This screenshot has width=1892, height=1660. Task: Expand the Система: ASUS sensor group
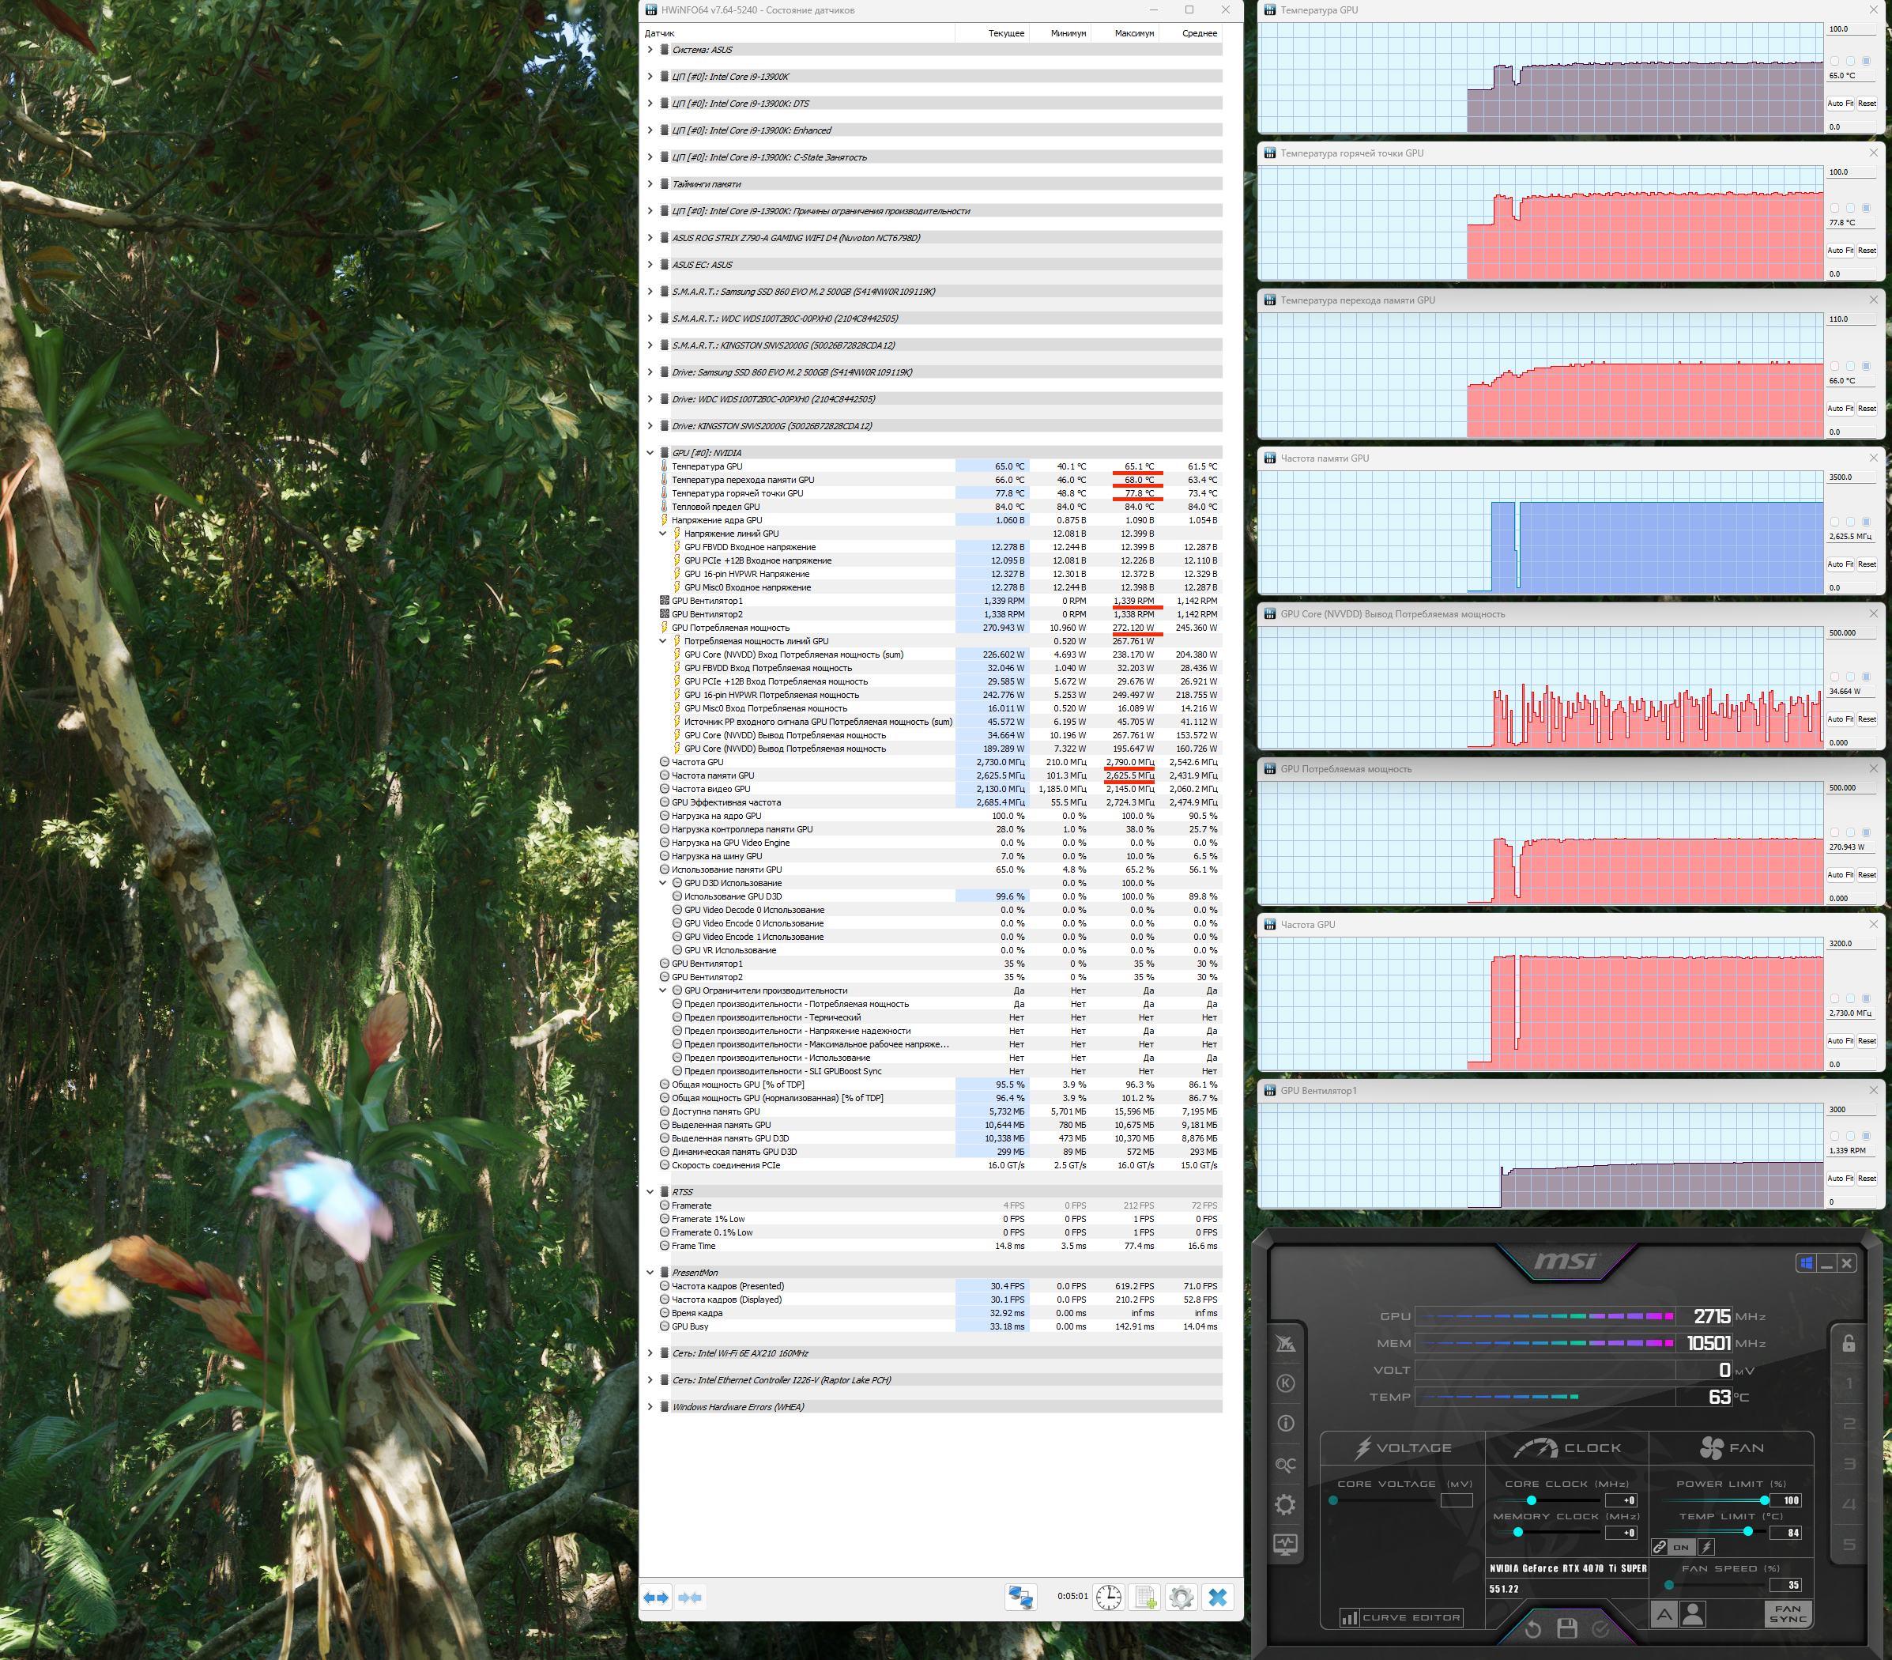650,50
